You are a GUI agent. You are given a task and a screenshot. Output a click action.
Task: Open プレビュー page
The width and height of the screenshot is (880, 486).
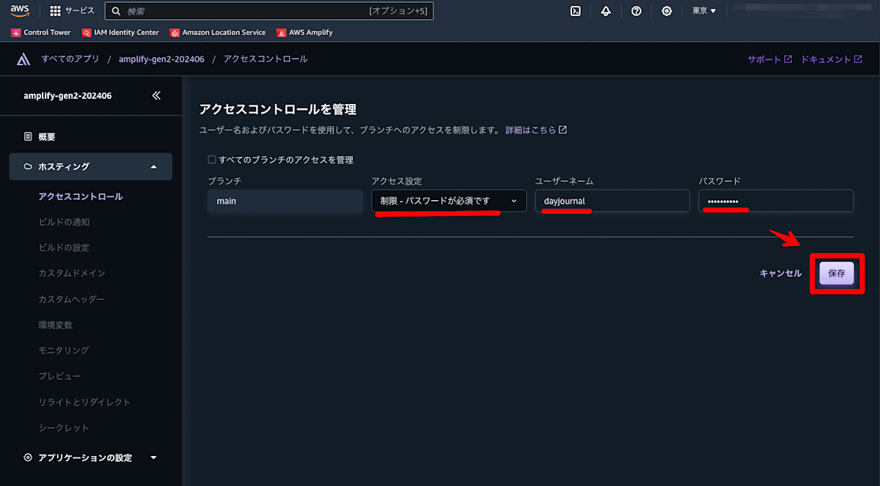tap(59, 376)
